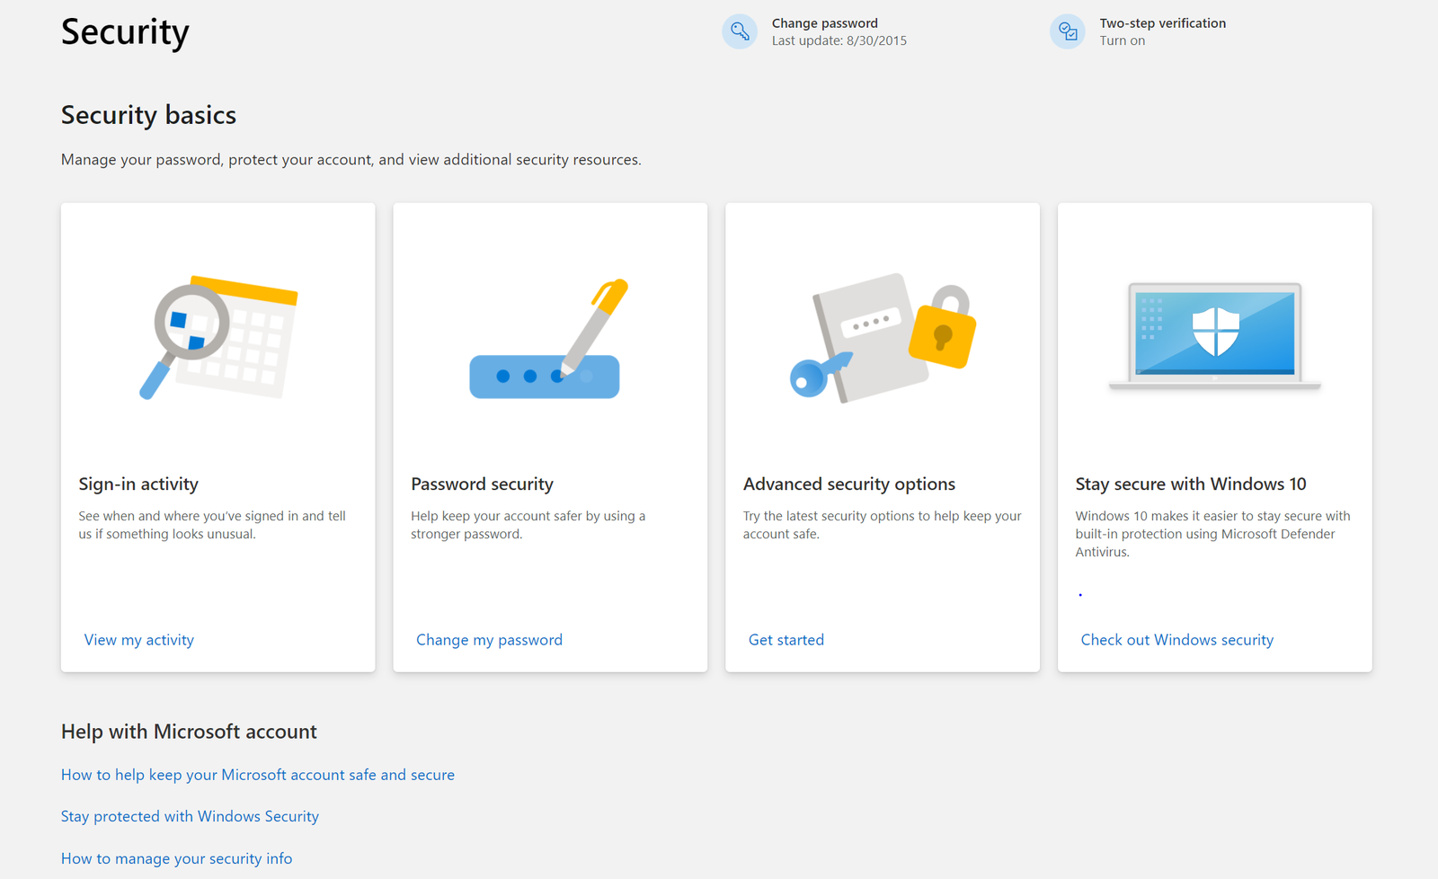Click the magnifier and calendar sign-in activity illustration

218,338
